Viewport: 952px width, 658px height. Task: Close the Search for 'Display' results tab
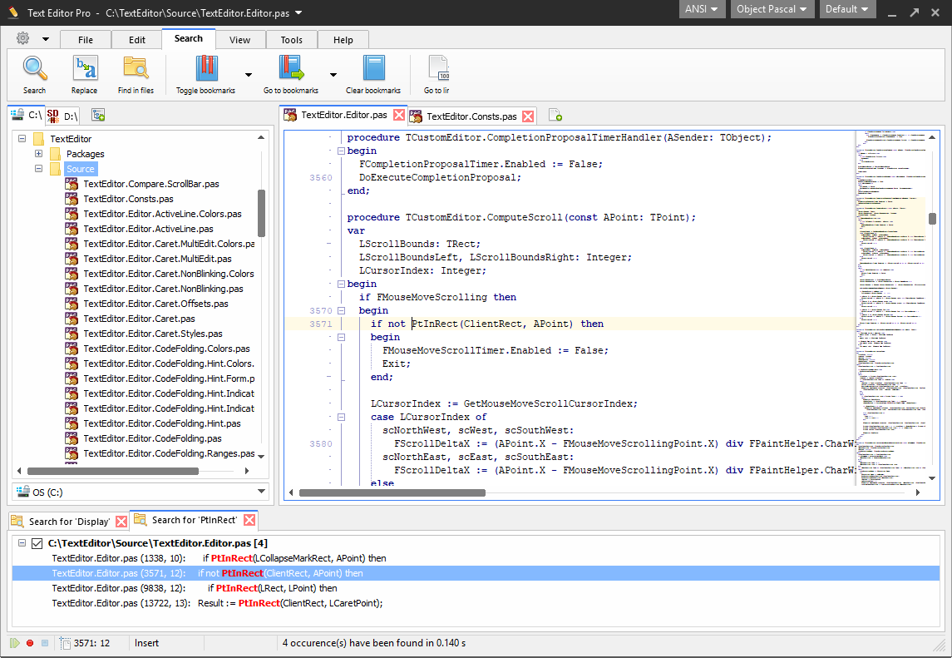coord(121,522)
